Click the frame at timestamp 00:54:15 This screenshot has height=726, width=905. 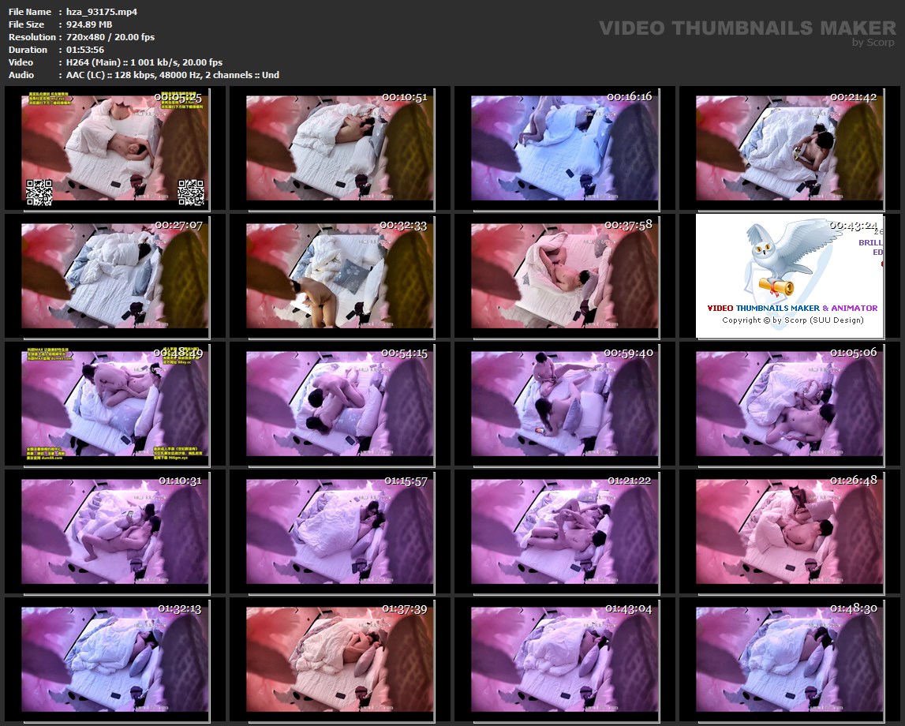pyautogui.click(x=340, y=404)
